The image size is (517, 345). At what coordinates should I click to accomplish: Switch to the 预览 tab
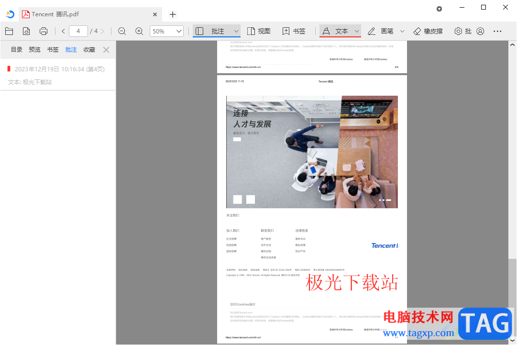pos(34,50)
